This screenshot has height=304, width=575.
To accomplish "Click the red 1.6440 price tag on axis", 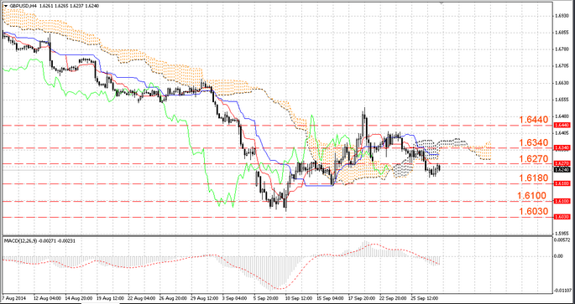I will [x=562, y=125].
